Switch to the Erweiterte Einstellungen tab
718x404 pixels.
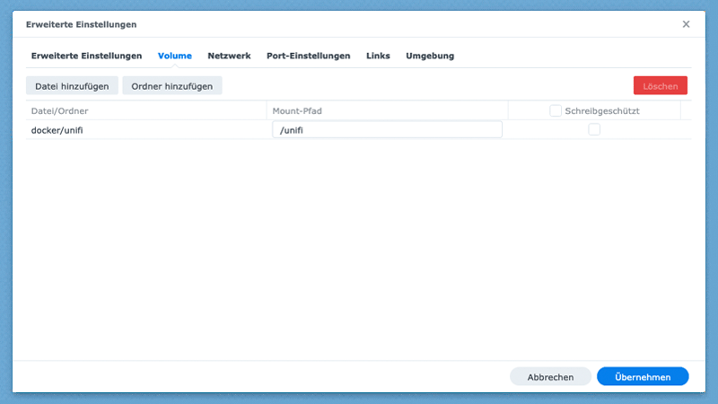[86, 56]
